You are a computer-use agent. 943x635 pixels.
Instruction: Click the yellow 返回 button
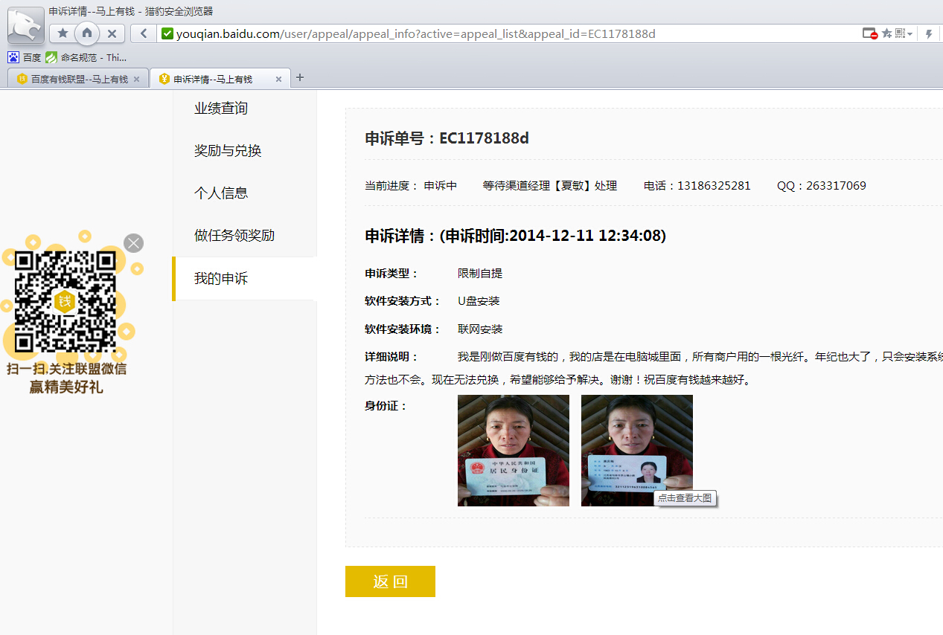[x=390, y=581]
